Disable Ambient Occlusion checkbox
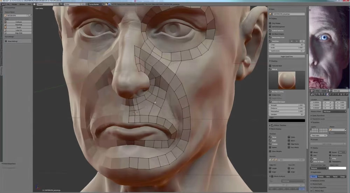This screenshot has height=193, width=350. 270,102
